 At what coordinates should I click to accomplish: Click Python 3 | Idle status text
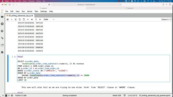[21, 95]
